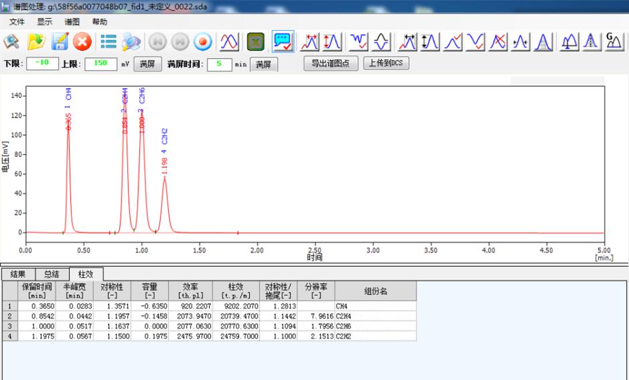The width and height of the screenshot is (629, 380).
Task: Switch to the 总结 tab
Action: click(52, 274)
